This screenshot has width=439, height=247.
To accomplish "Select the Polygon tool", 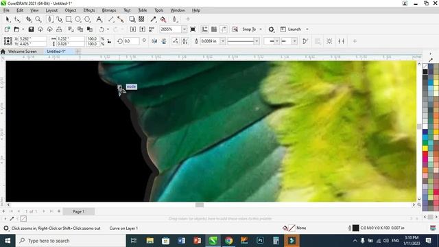I will 87,19.
